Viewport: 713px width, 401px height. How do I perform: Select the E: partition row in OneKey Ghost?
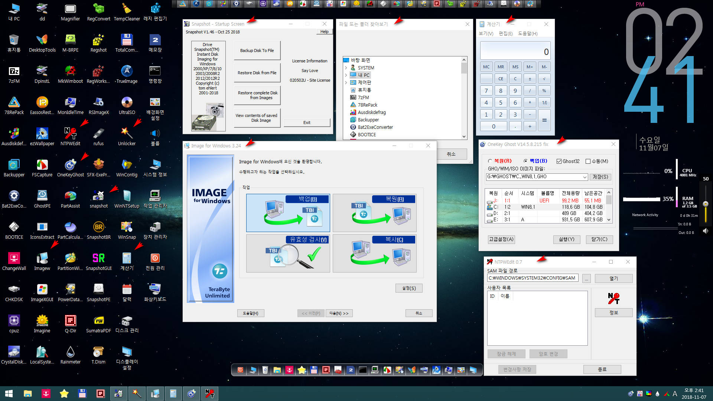click(546, 220)
